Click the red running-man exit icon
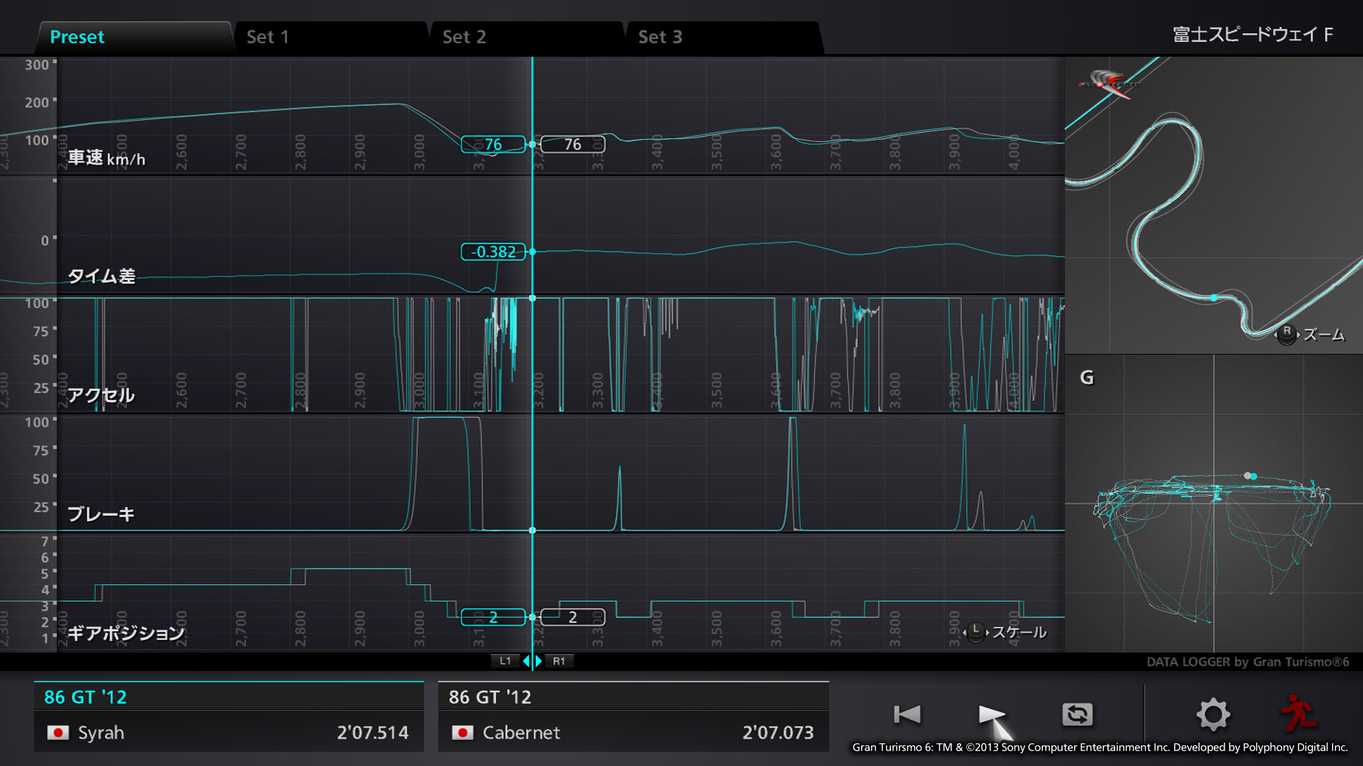The image size is (1363, 766). coord(1298,713)
